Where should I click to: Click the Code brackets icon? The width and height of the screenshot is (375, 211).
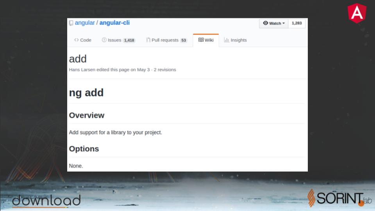coord(76,40)
